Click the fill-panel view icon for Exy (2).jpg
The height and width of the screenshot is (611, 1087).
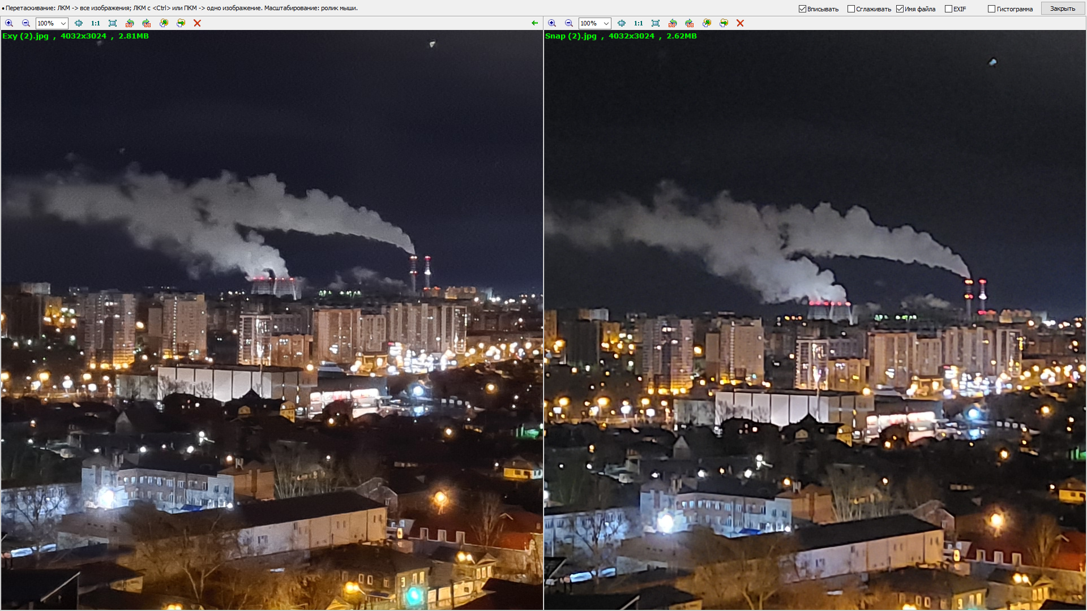[x=113, y=23]
